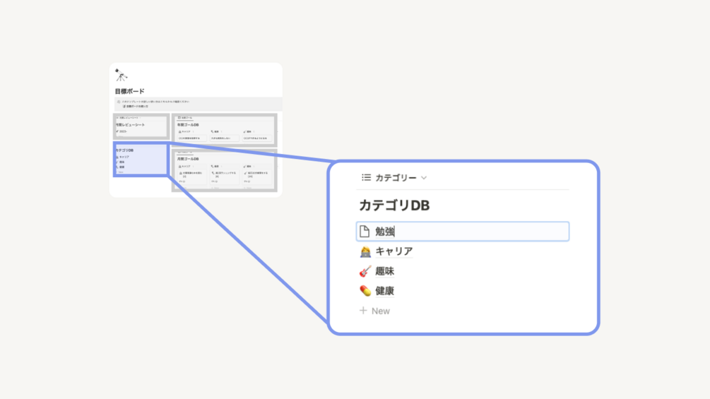Open the キャリア page entry
710x399 pixels.
point(394,251)
